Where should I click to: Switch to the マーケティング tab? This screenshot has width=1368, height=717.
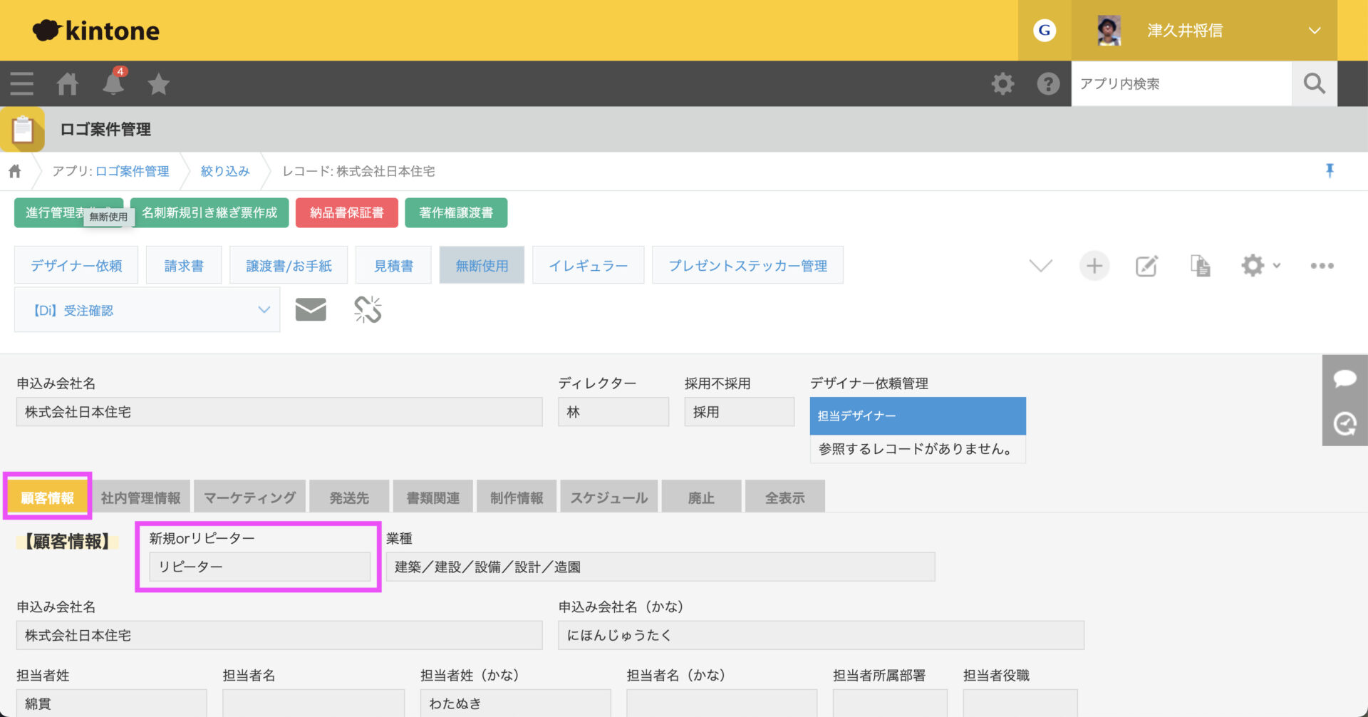249,497
